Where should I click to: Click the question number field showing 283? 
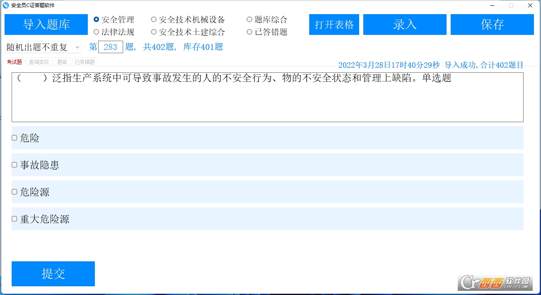111,47
